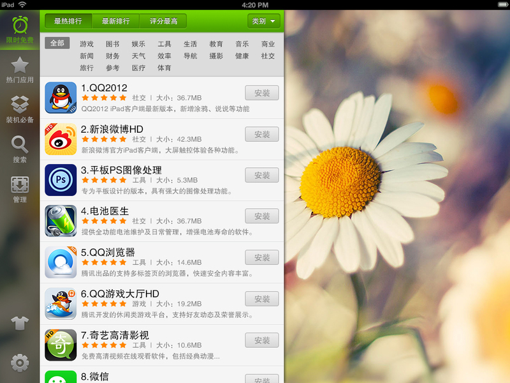510x383 pixels.
Task: Switch to the 最热排行 tab
Action: coord(68,21)
